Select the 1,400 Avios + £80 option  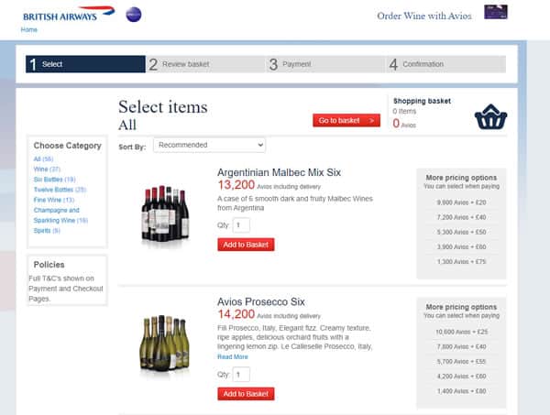click(461, 391)
